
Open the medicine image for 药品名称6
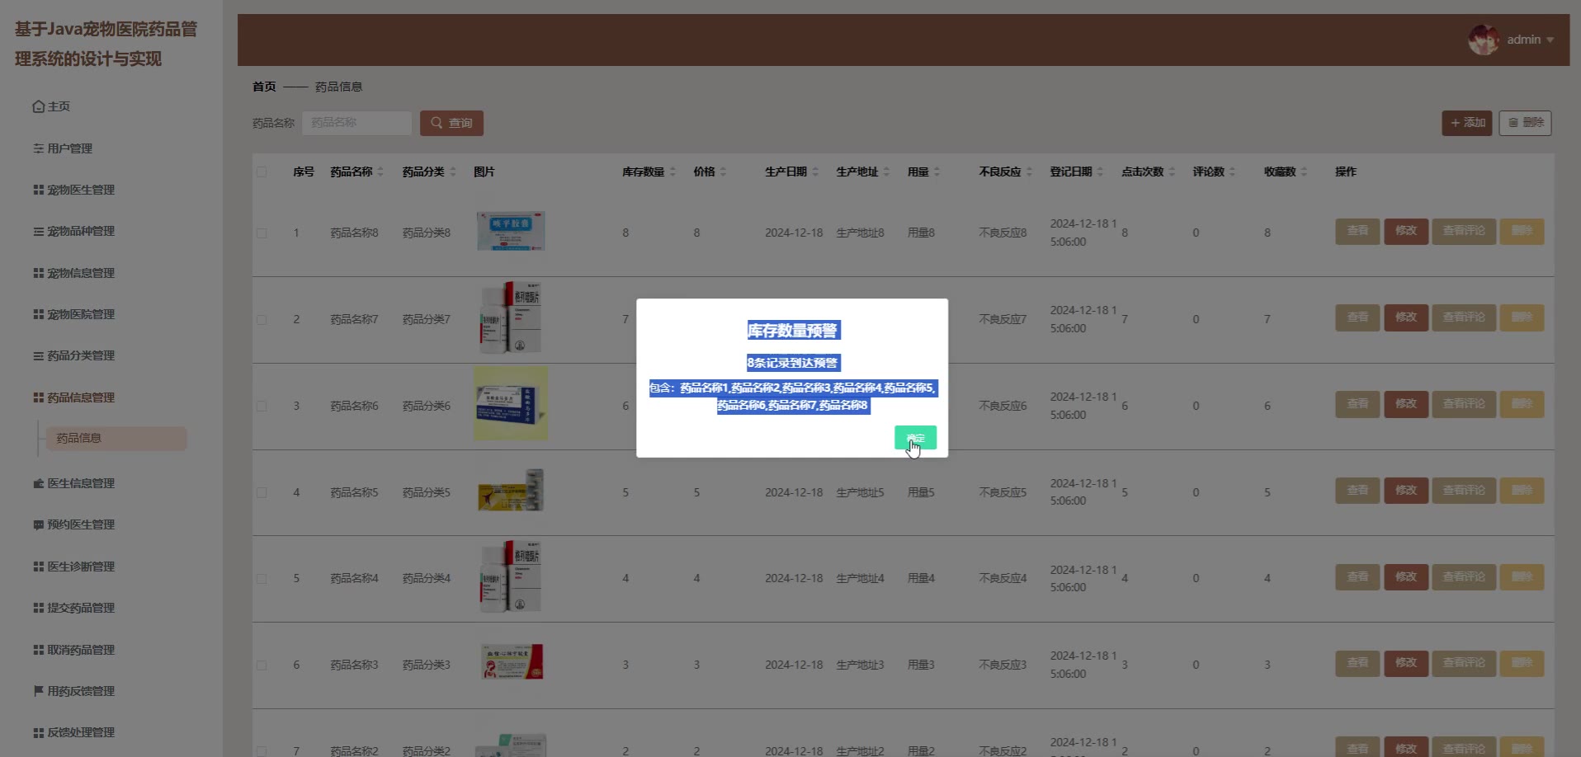(x=511, y=403)
